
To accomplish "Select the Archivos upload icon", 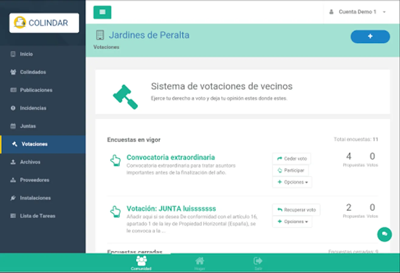I will [x=13, y=162].
